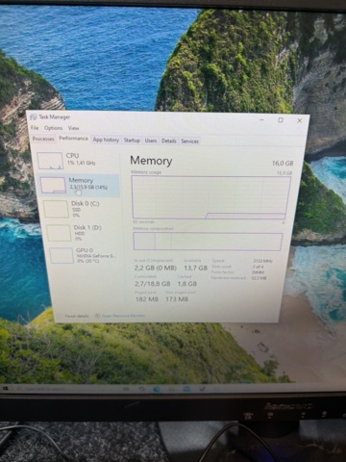Viewport: 346px width, 462px height.
Task: Select the Performance tab
Action: pyautogui.click(x=73, y=139)
